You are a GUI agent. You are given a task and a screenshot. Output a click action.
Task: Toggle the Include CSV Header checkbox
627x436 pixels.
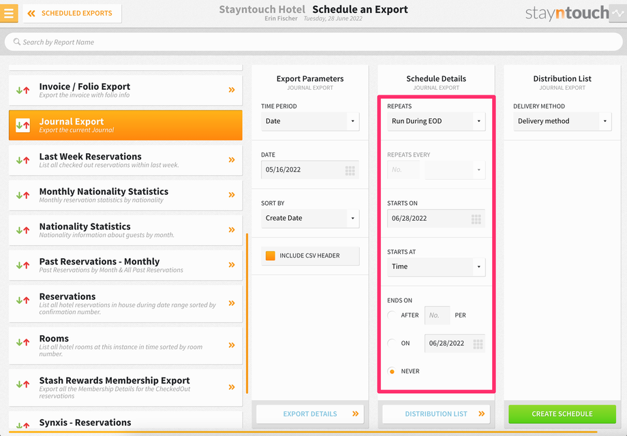click(271, 255)
